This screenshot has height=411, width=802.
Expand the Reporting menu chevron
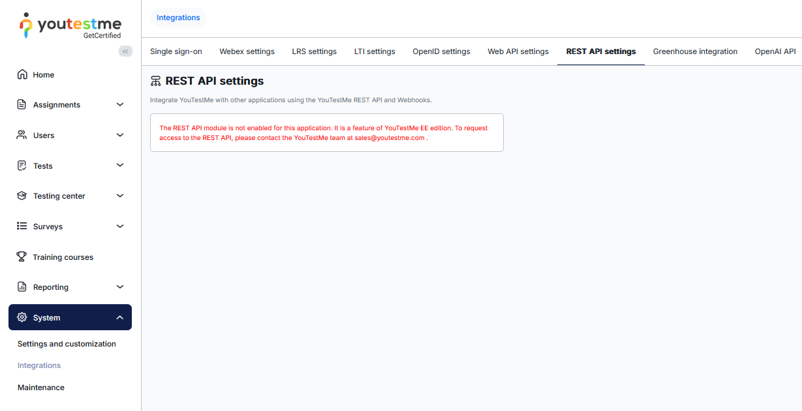click(x=120, y=287)
